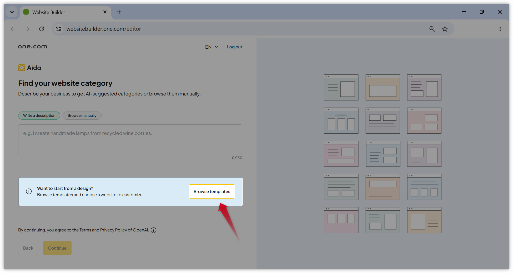This screenshot has height=273, width=513.
Task: Minimize the browser window
Action: (464, 12)
